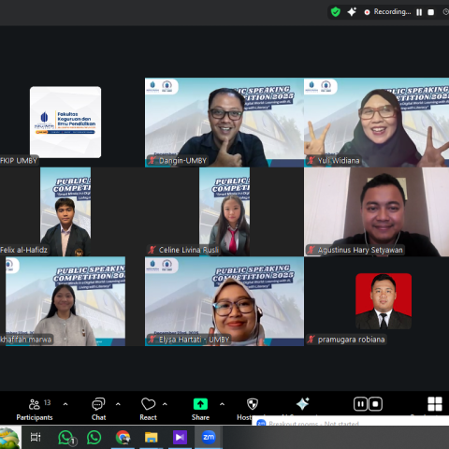
Task: Select Dangin-UMBY video tile
Action: [x=224, y=123]
